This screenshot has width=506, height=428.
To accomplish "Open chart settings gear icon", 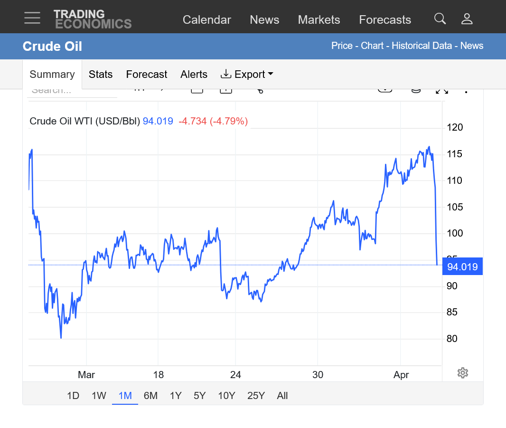I will (x=463, y=373).
